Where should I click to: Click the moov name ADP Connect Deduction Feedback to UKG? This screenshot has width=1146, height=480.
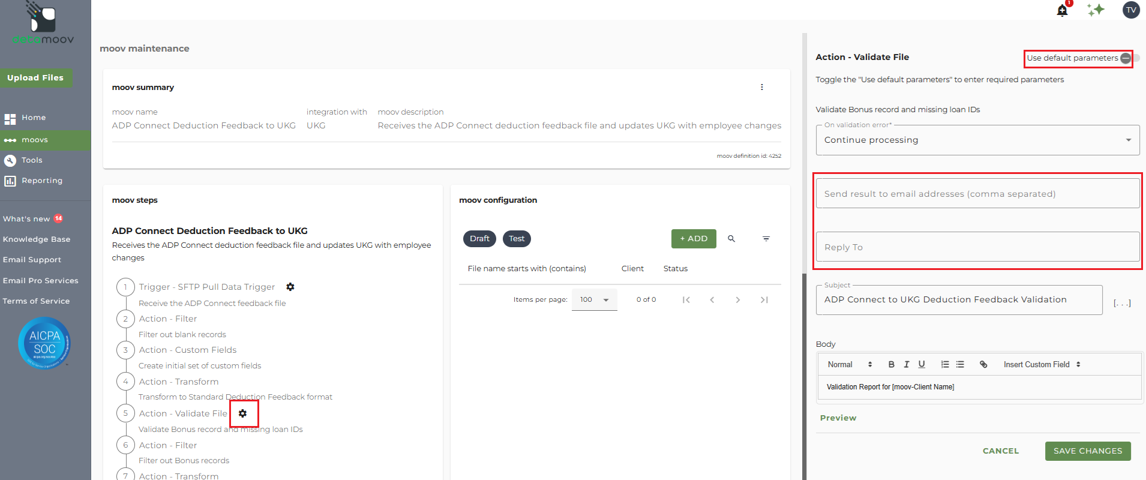click(204, 125)
